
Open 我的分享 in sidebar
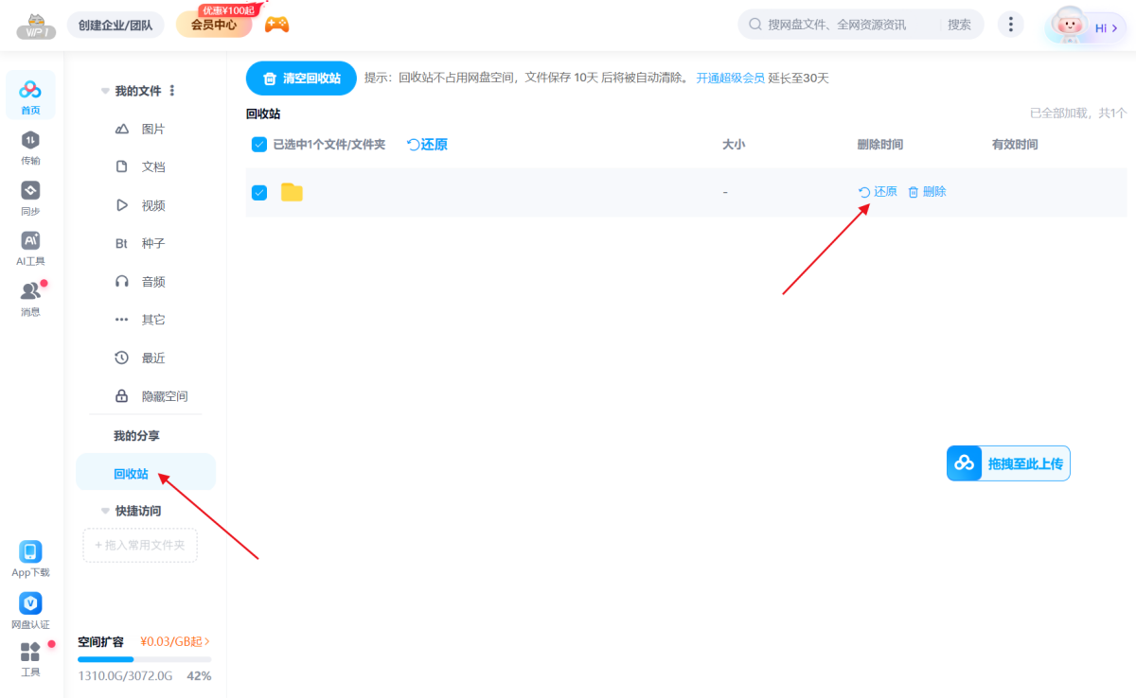click(x=137, y=436)
